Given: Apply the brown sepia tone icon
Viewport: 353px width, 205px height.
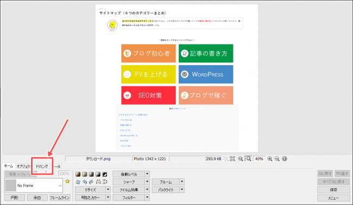Looking at the screenshot, I should coord(78,174).
